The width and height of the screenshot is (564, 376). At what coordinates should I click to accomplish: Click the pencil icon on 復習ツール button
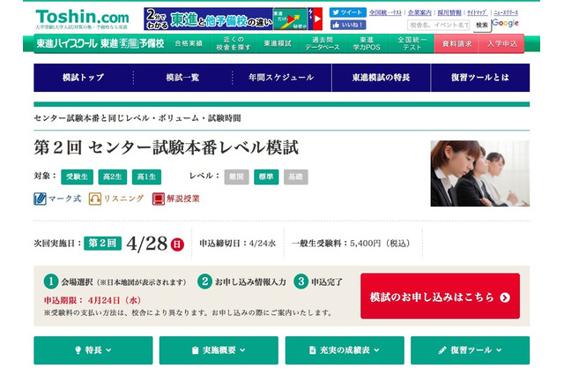coord(442,350)
